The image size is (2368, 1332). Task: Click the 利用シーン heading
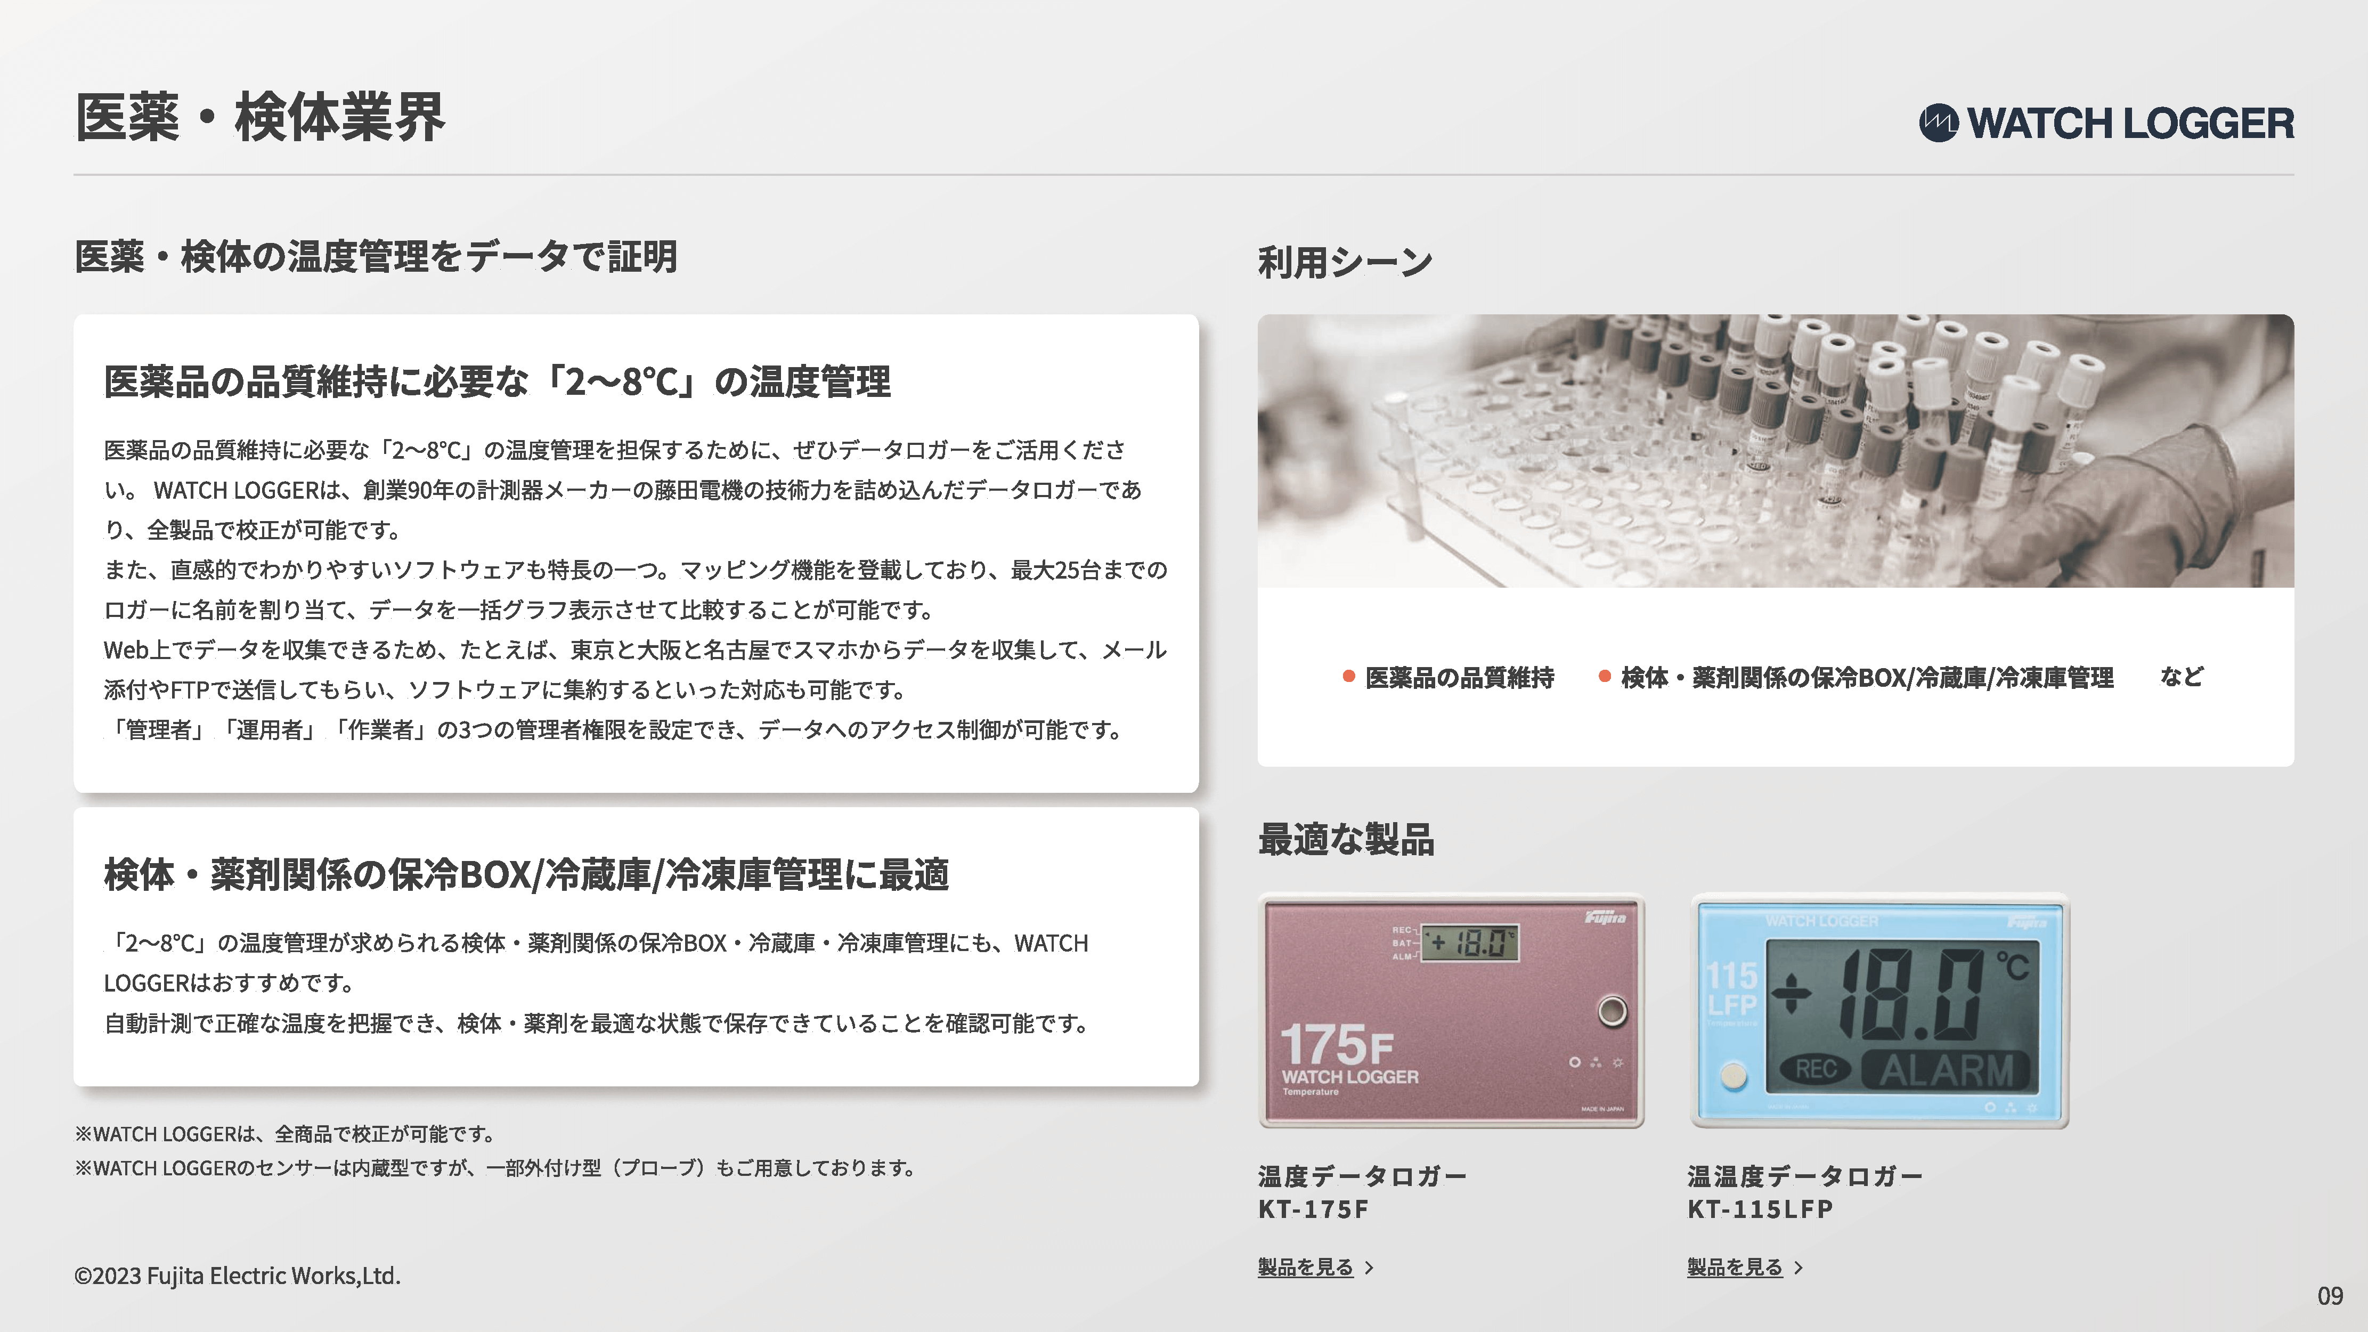point(1345,262)
